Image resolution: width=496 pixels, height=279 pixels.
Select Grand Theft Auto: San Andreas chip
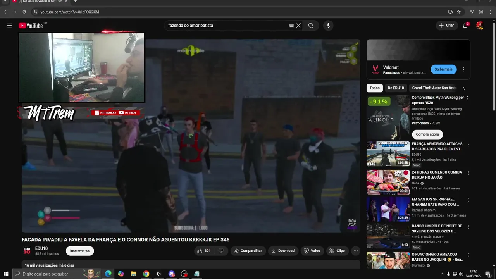[x=434, y=88]
